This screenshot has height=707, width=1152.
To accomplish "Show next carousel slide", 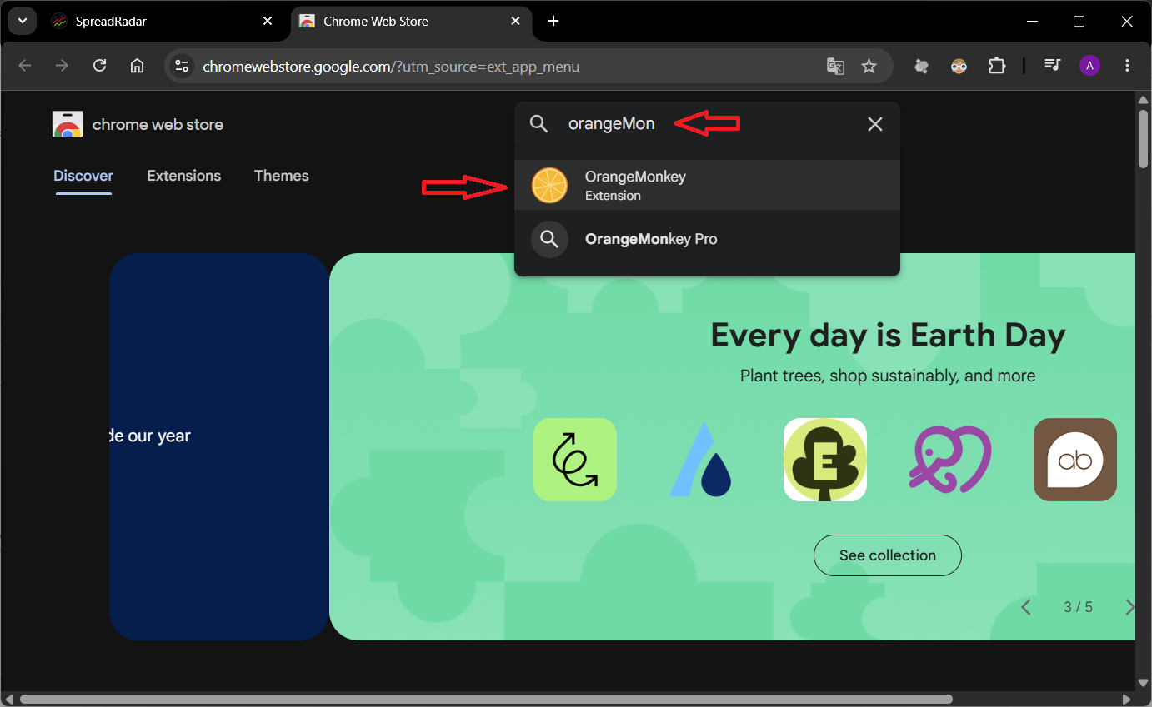I will click(1129, 607).
